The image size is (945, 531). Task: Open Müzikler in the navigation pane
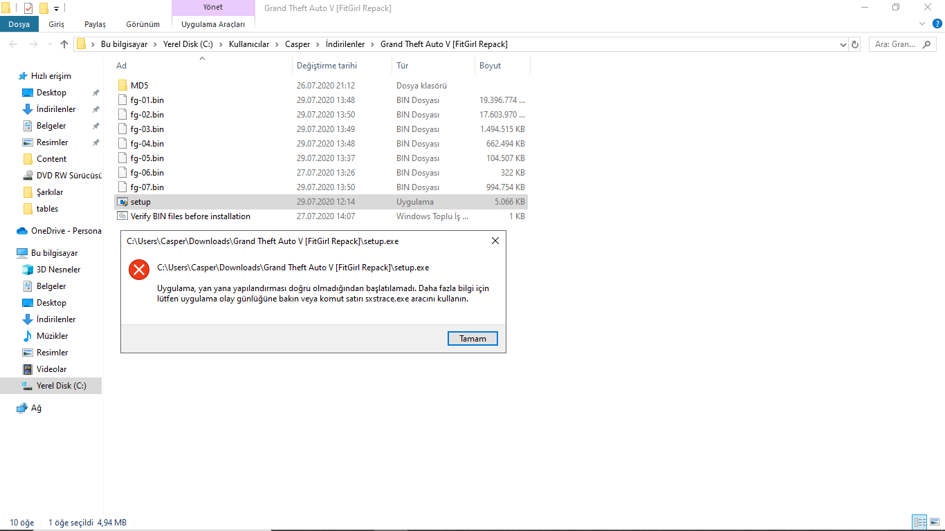tap(52, 336)
